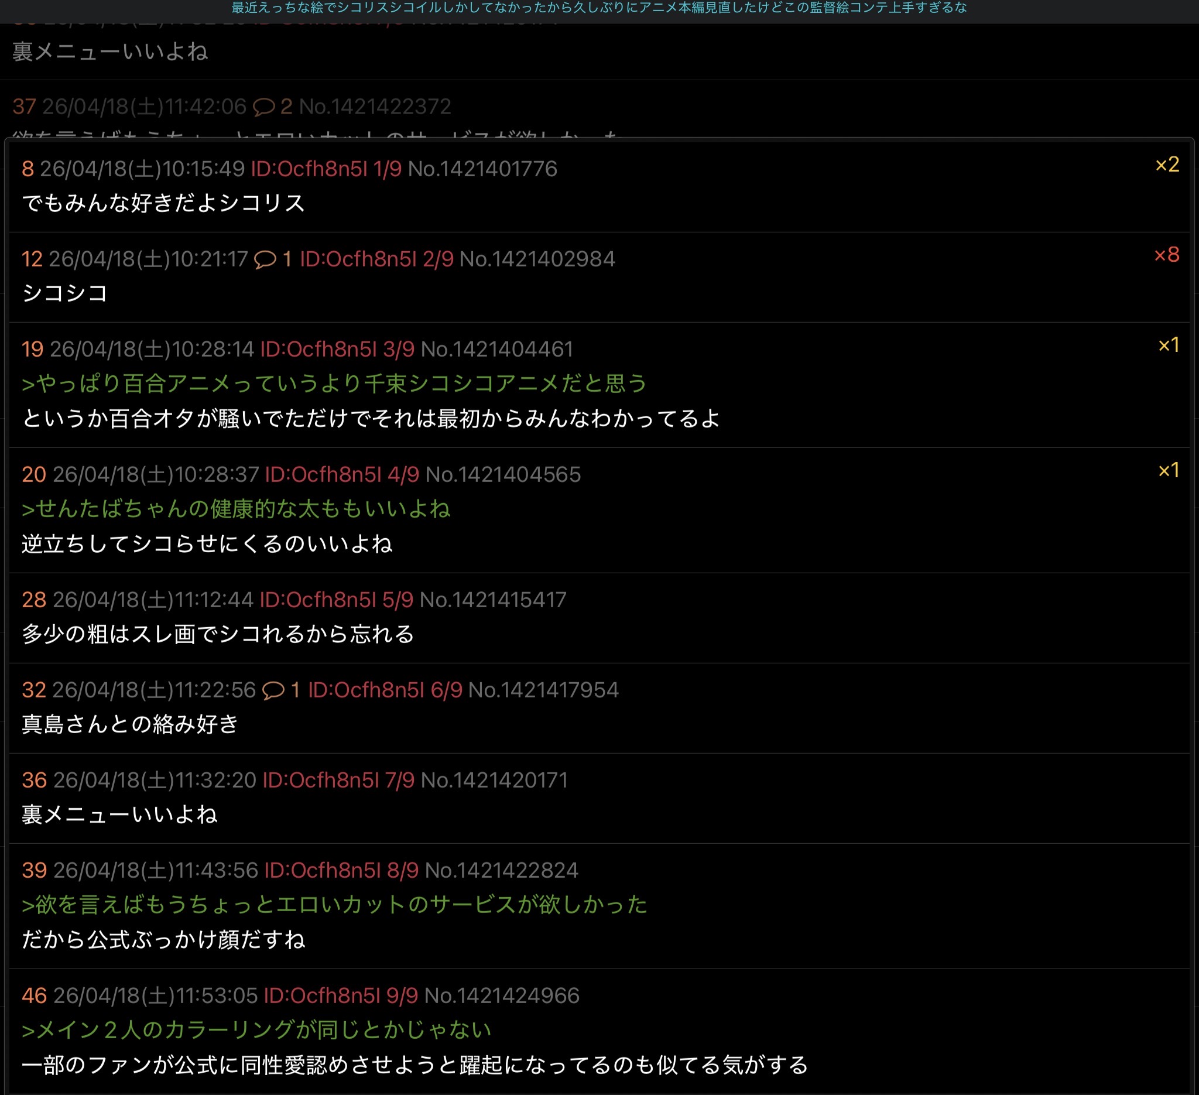This screenshot has height=1095, width=1199.
Task: Click ID:Ocfh8n5I 9/9 on post 46
Action: pyautogui.click(x=340, y=995)
